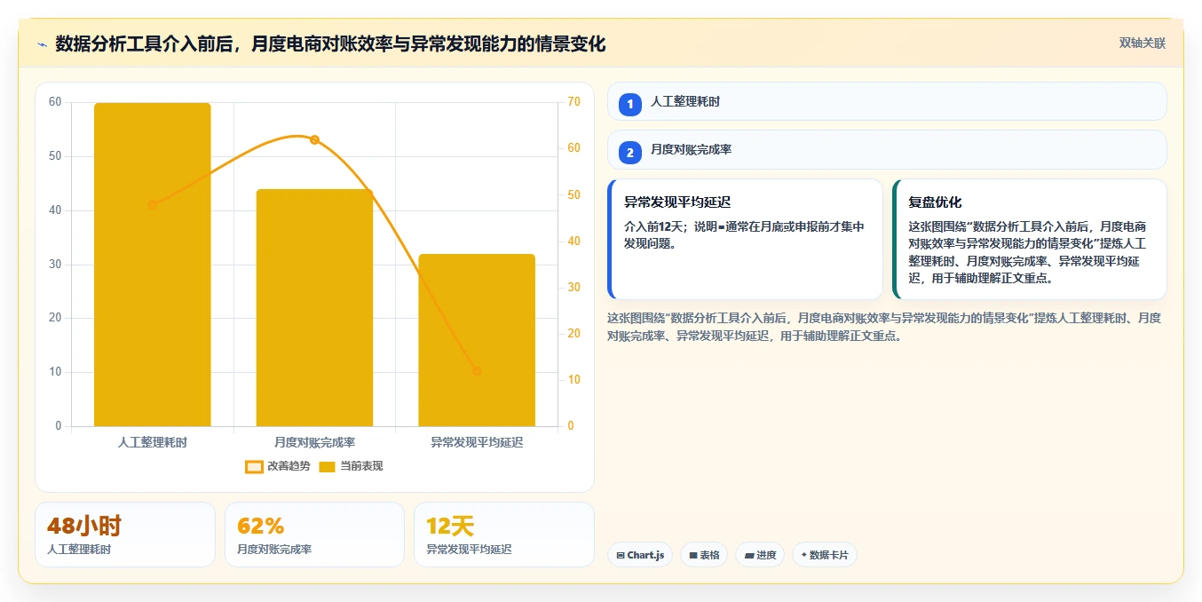Select the 月度对账完成率 list row
This screenshot has width=1202, height=602.
tap(887, 150)
